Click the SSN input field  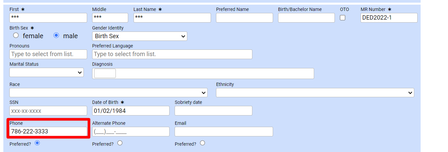(48, 111)
